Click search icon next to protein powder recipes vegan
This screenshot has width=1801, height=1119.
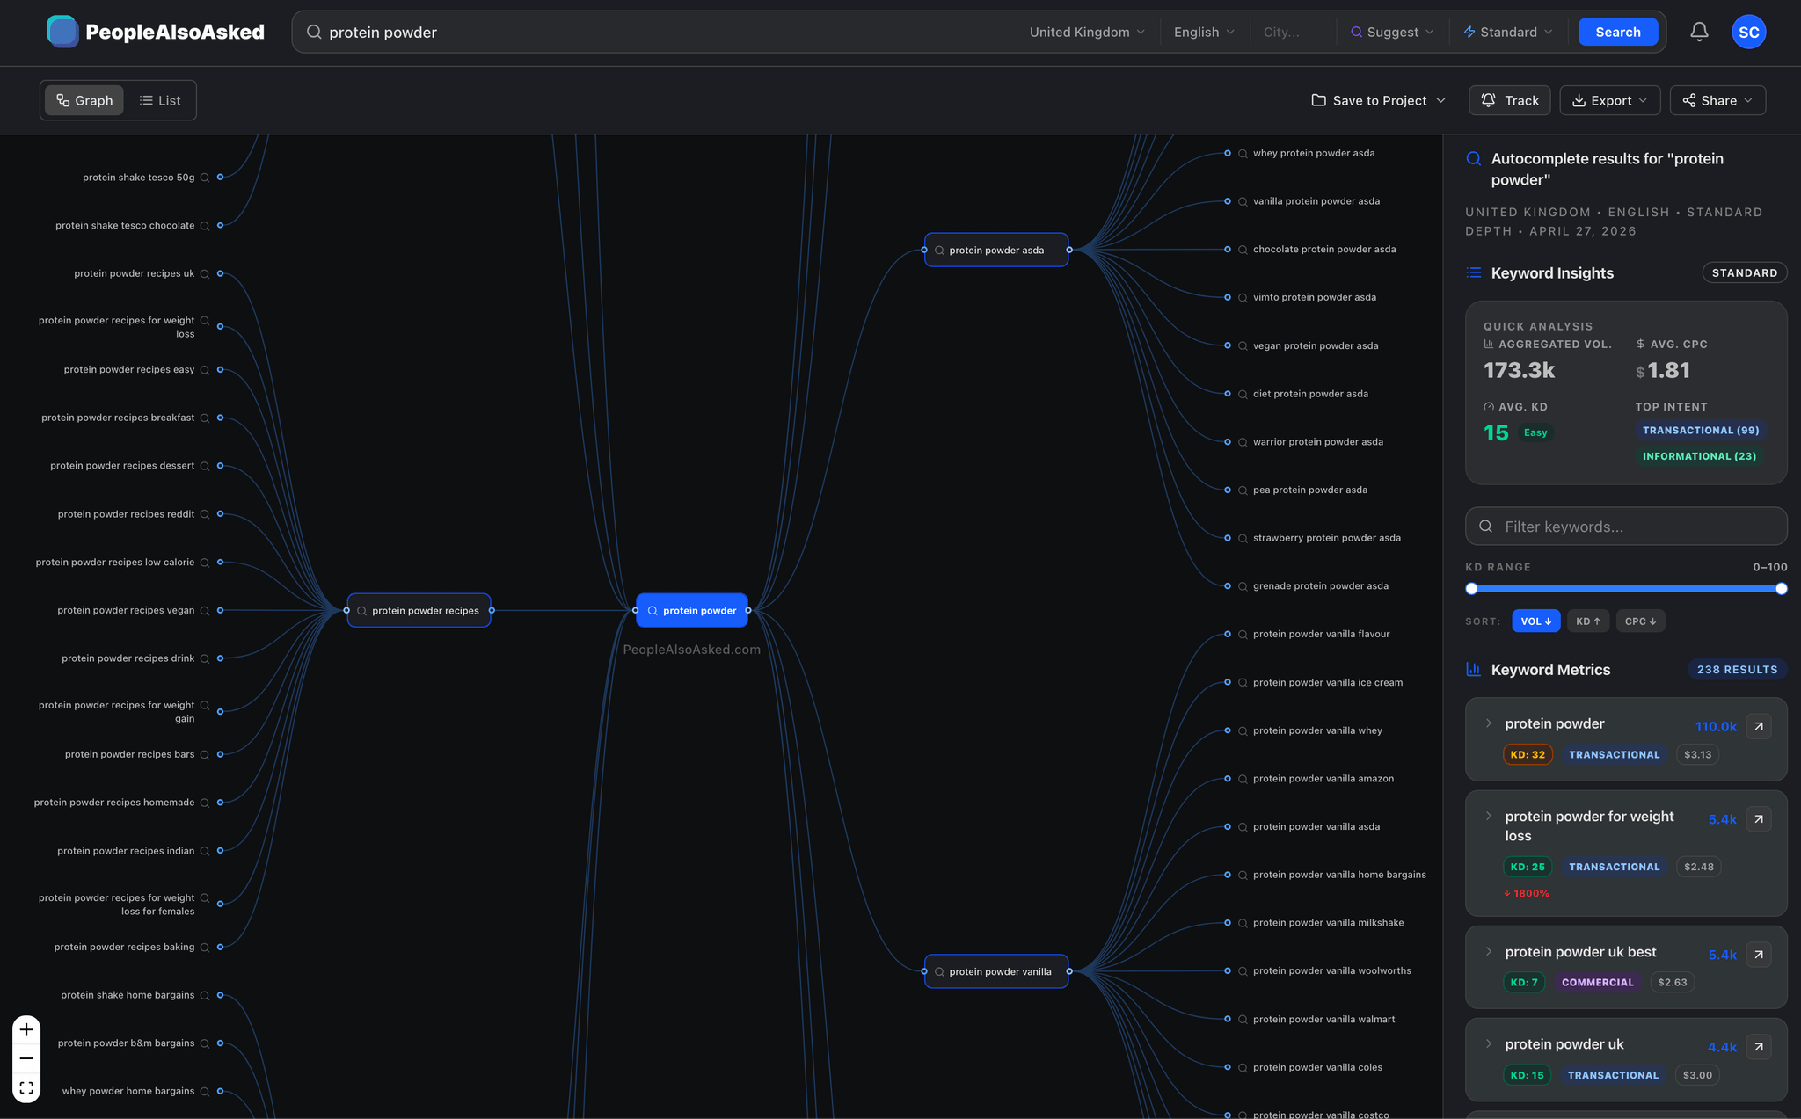coord(205,611)
